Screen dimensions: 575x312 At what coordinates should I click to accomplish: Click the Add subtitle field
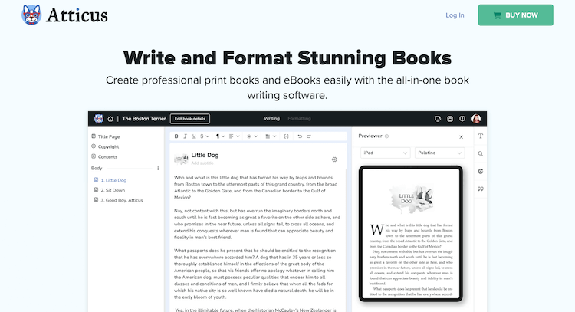click(x=202, y=163)
